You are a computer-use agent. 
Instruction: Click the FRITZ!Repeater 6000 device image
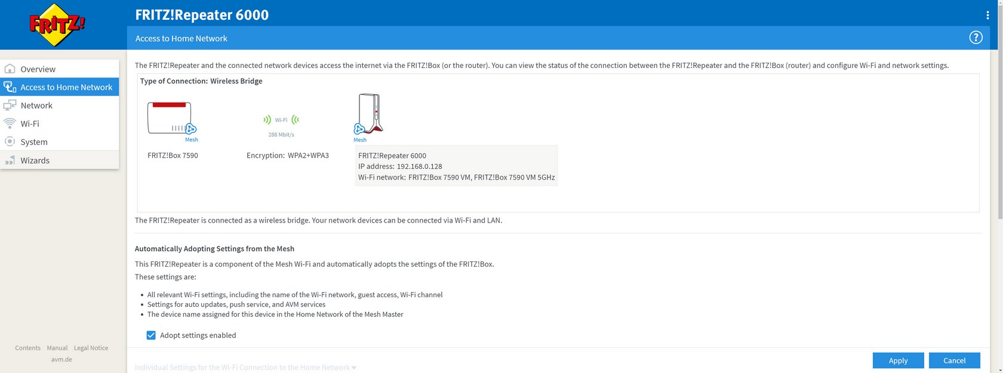coord(370,113)
